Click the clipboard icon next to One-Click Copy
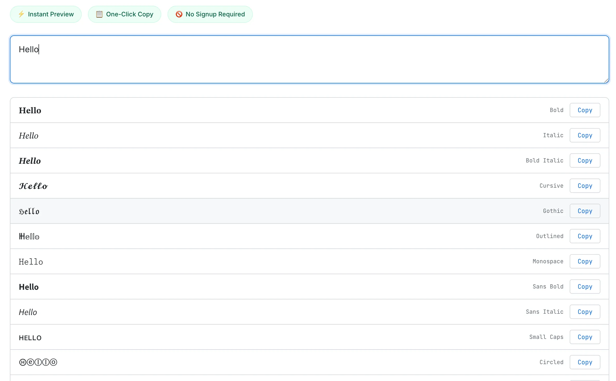 pyautogui.click(x=99, y=14)
